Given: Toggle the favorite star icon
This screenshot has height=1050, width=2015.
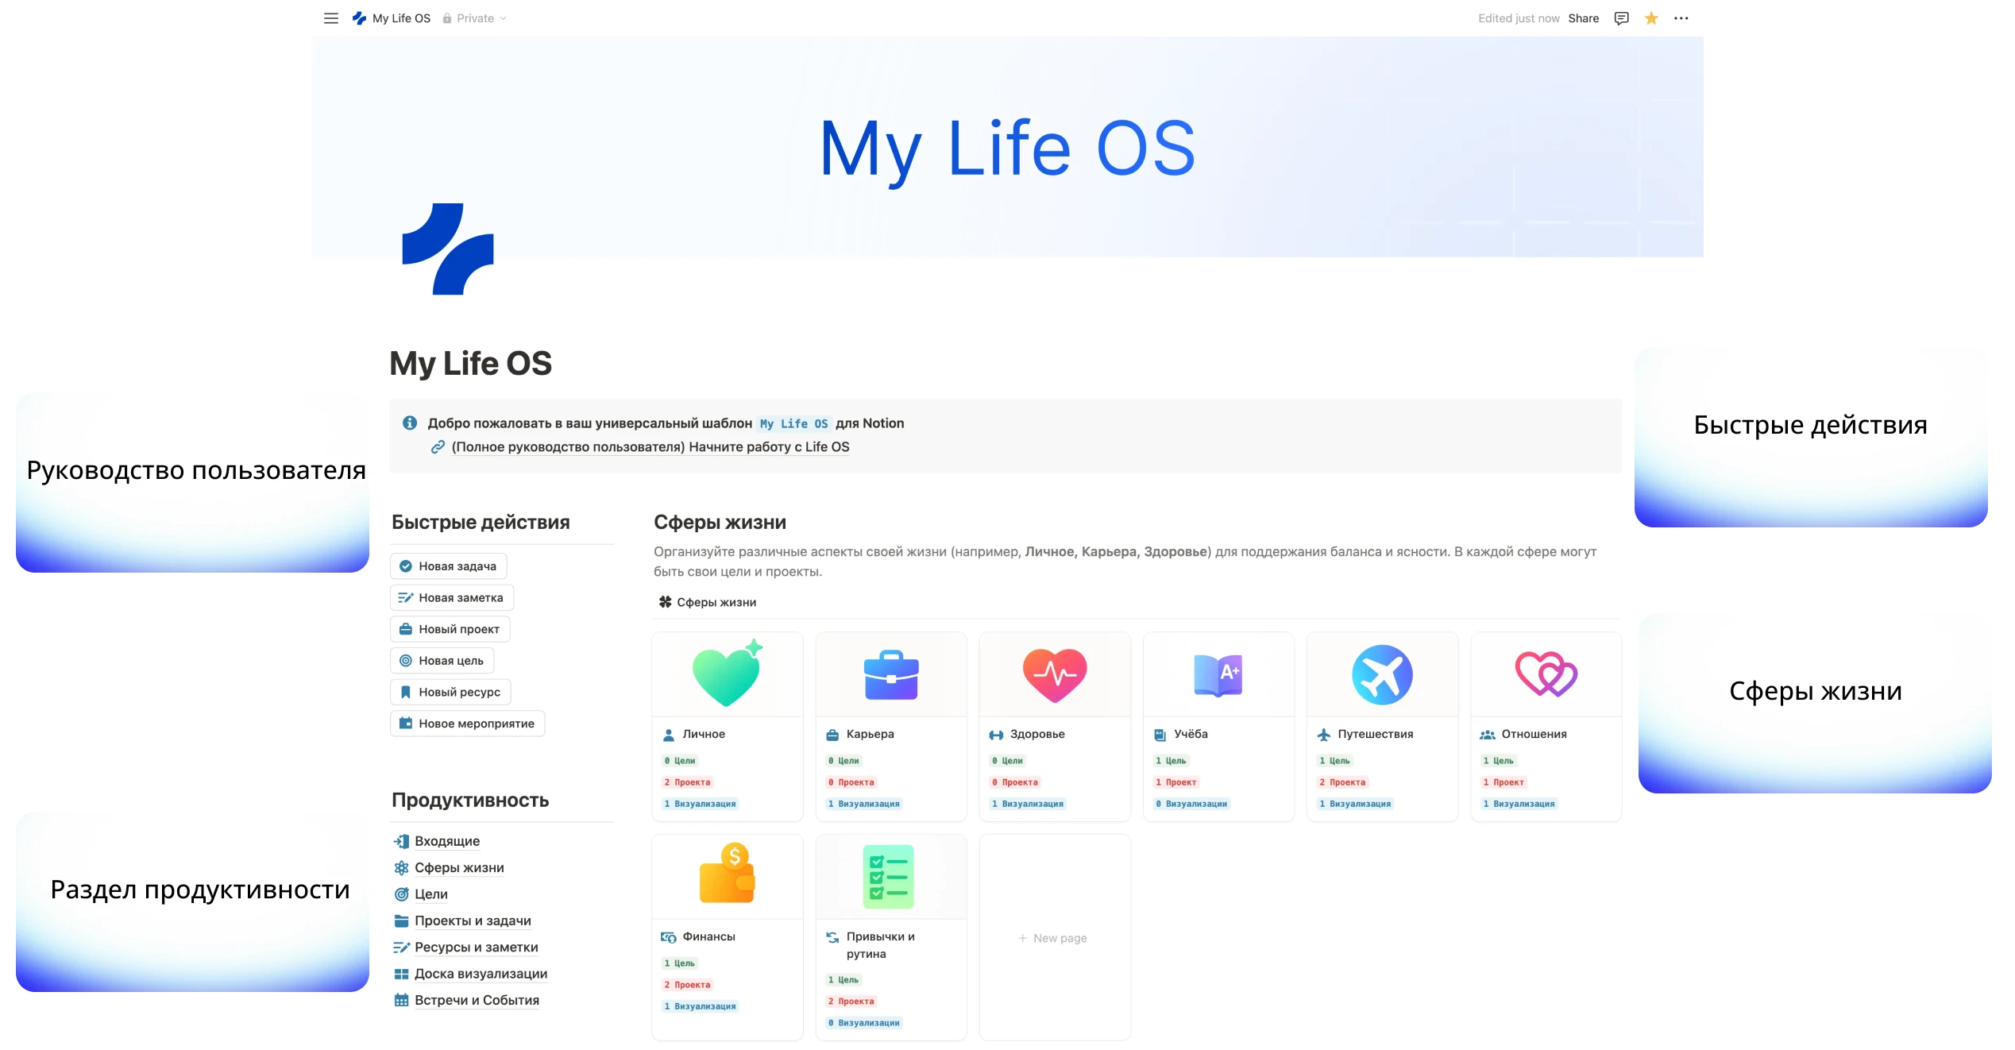Looking at the screenshot, I should pos(1651,18).
